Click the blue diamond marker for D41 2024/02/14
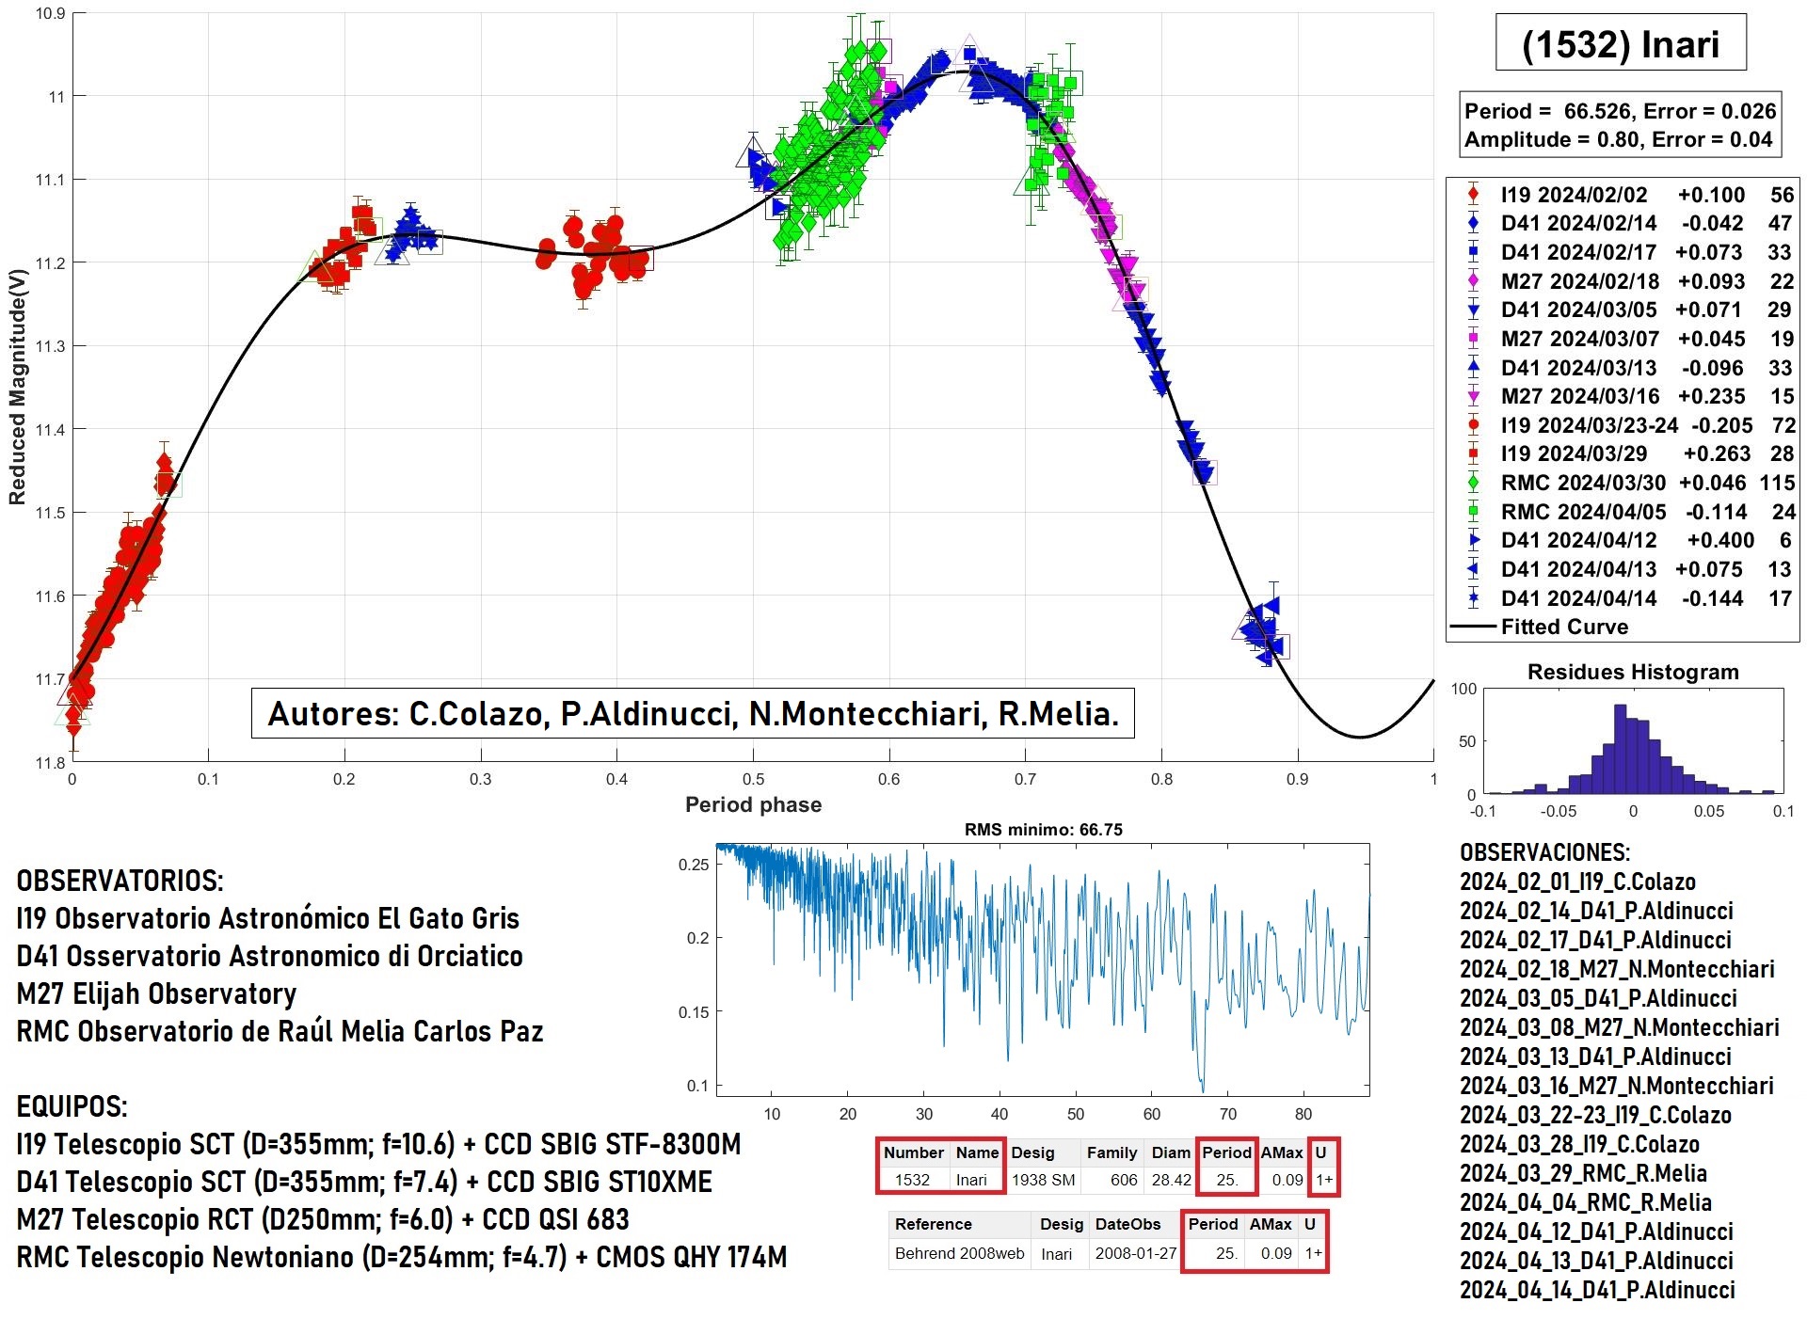The width and height of the screenshot is (1807, 1319). 1473,223
